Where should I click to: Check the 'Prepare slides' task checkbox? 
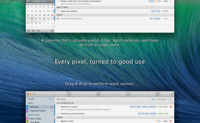click(58, 1)
